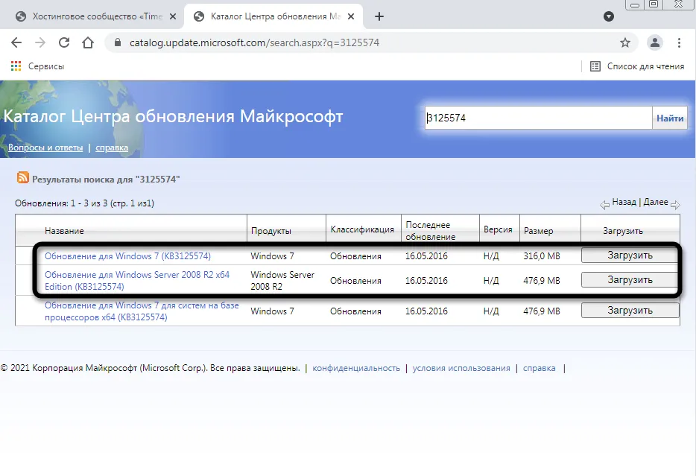Close the Каталог Центра обновления tab
696x476 pixels.
[351, 16]
